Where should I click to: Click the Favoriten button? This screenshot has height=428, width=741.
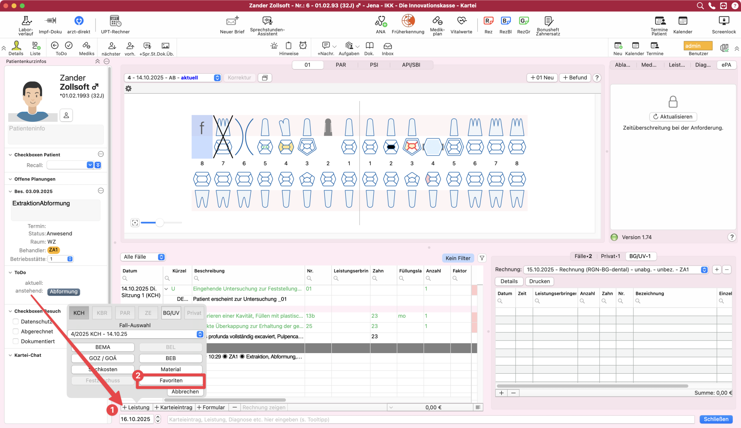171,380
